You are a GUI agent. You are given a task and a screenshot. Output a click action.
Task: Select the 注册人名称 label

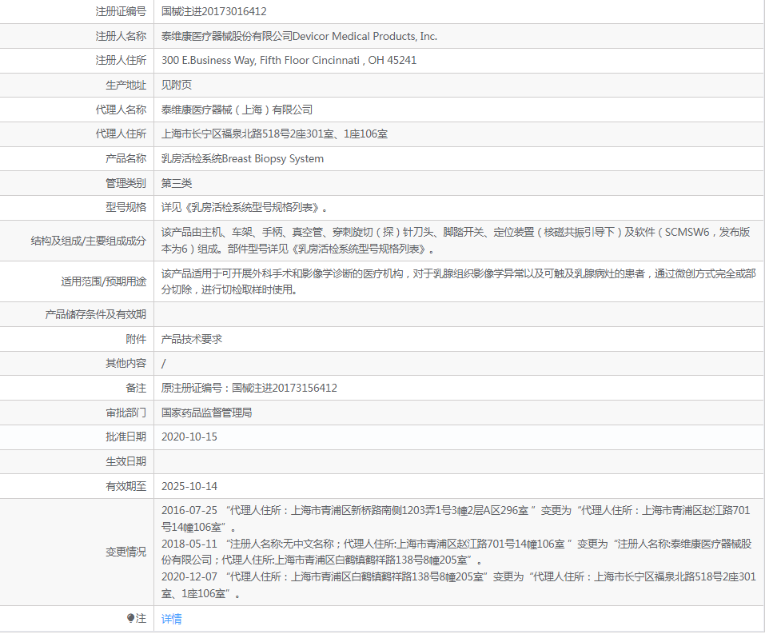point(121,36)
